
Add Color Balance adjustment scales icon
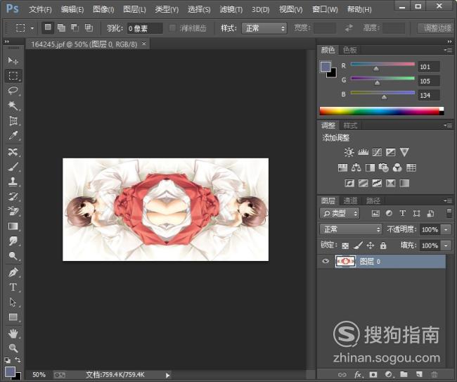(356, 167)
